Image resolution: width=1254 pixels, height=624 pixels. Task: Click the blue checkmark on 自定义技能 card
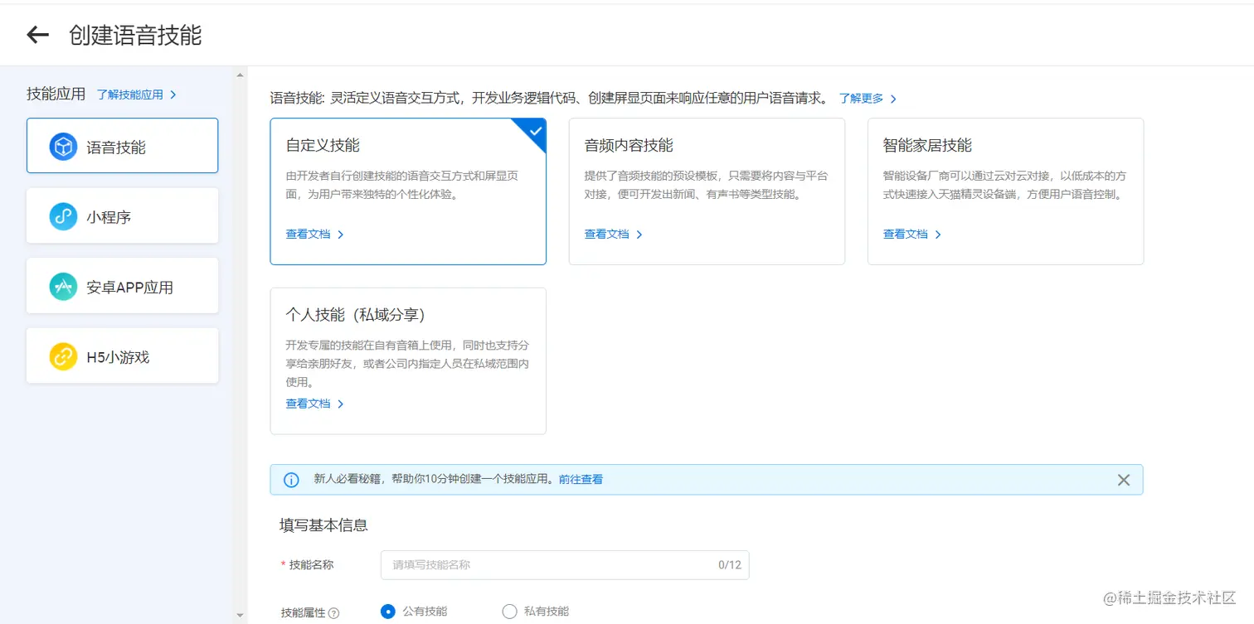[x=535, y=130]
